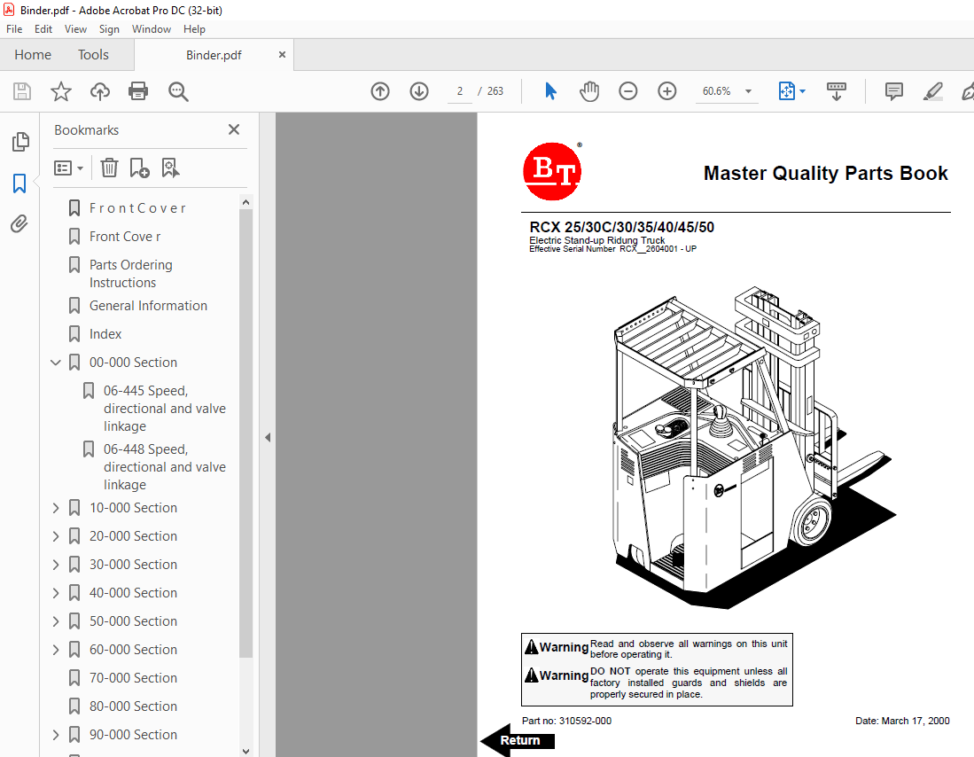Click the Binder.pdf document tab

click(x=214, y=55)
